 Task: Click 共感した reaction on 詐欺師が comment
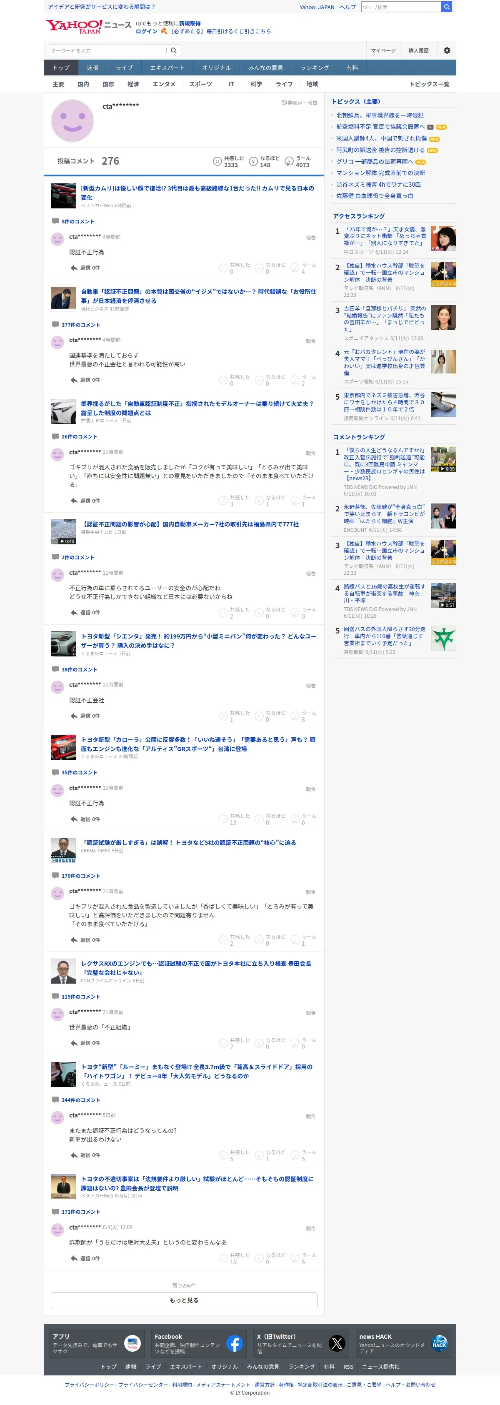click(235, 1258)
